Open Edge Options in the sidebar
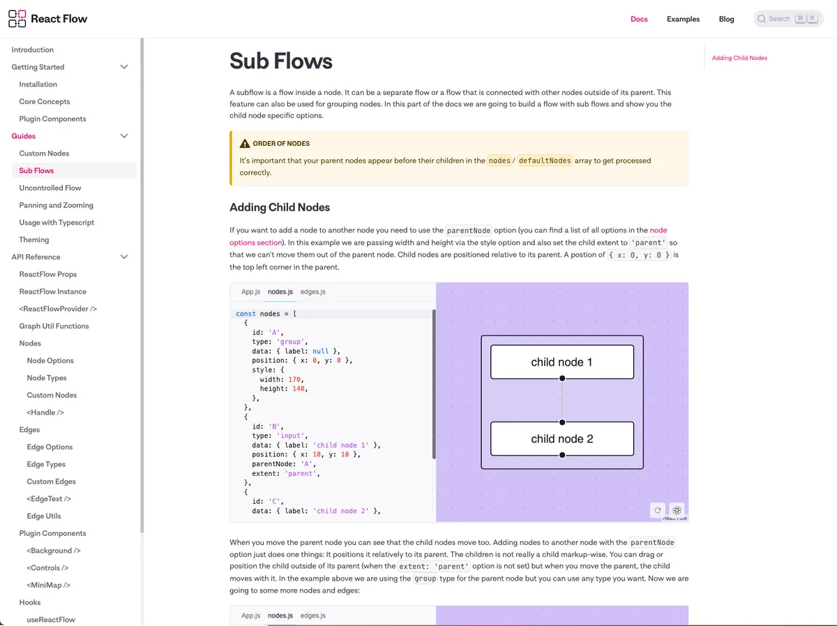837x626 pixels. pos(50,447)
